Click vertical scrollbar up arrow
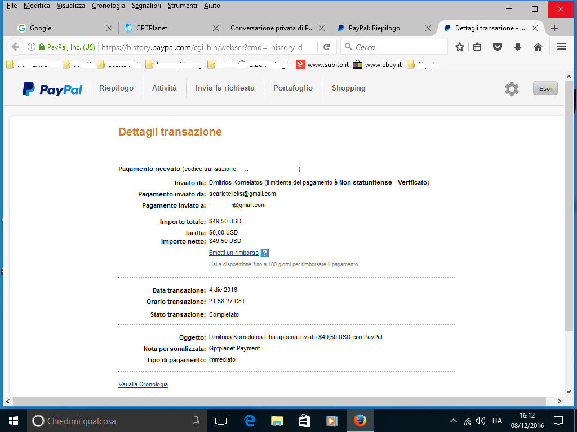 tap(569, 76)
